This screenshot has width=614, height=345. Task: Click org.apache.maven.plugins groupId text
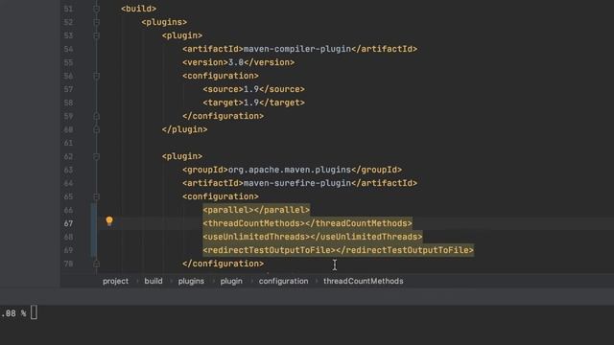(290, 170)
